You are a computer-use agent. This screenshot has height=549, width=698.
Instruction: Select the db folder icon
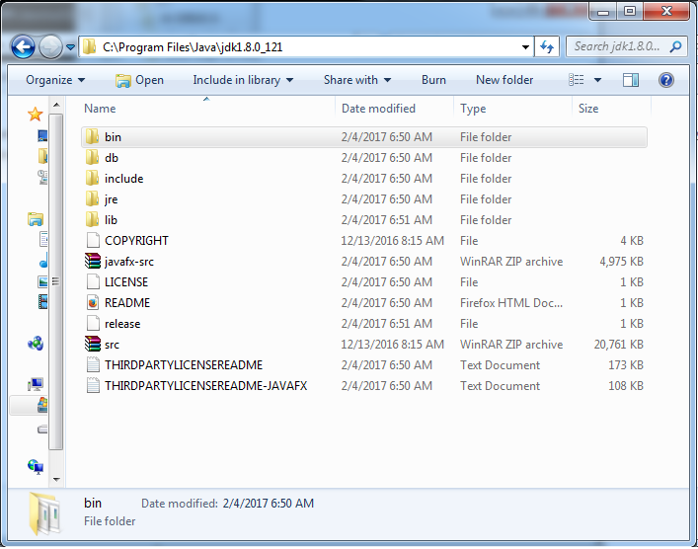(x=92, y=157)
